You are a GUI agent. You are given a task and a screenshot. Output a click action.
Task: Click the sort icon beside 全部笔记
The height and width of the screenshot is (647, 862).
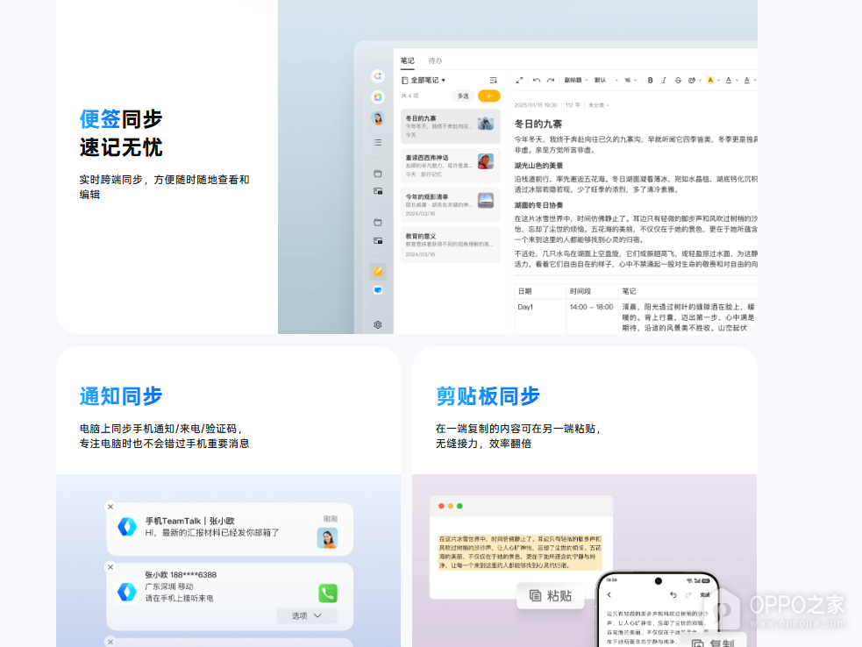(493, 81)
